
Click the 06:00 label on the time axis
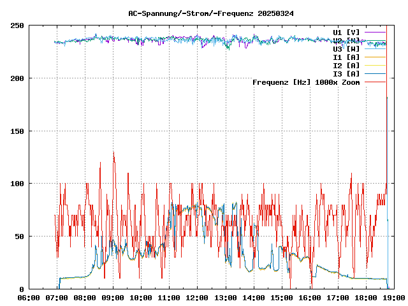pyautogui.click(x=29, y=298)
